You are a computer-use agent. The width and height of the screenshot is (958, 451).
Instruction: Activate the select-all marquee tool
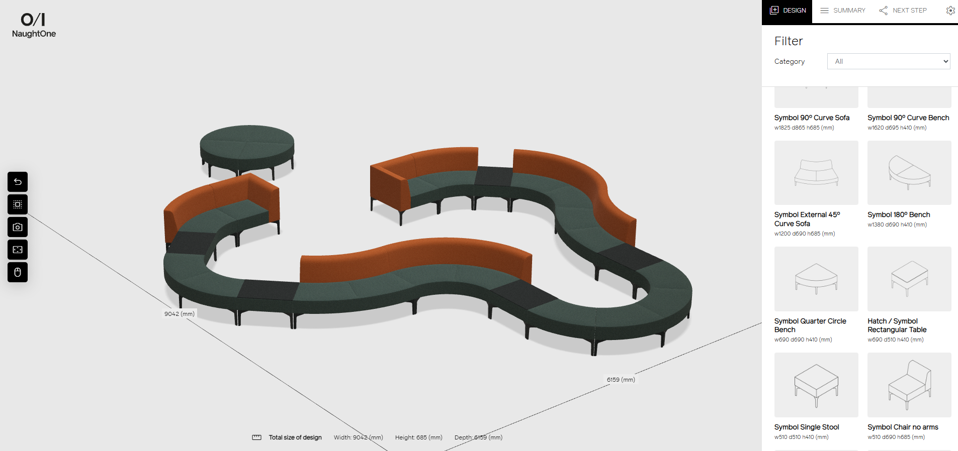pos(18,204)
